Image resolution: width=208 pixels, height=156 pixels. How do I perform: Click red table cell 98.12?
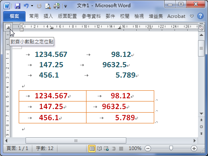(x=121, y=96)
